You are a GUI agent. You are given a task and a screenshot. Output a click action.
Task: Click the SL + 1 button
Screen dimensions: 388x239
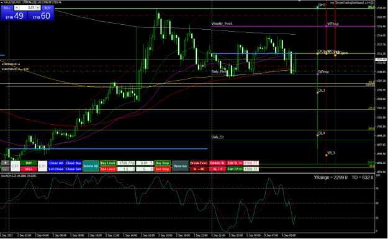217,169
